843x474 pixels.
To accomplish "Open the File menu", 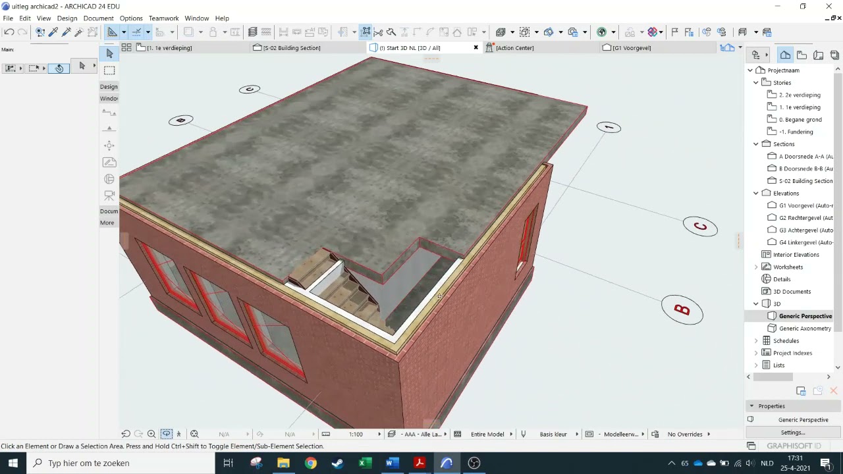I will click(x=8, y=18).
